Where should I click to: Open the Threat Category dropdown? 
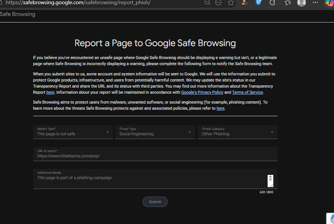pos(237,132)
